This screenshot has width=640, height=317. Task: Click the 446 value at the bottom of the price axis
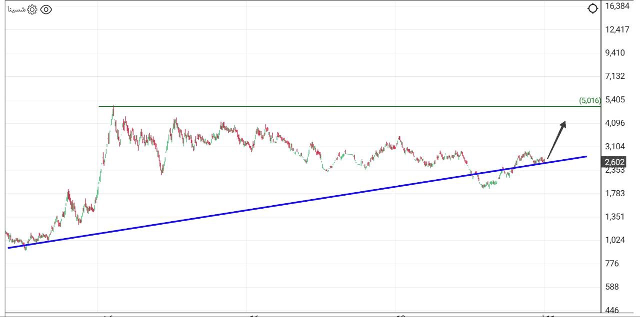613,310
